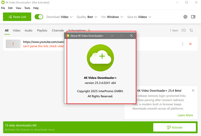This screenshot has width=201, height=136.
Task: Dismiss the 25.4 Beta notification
Action: 193,90
